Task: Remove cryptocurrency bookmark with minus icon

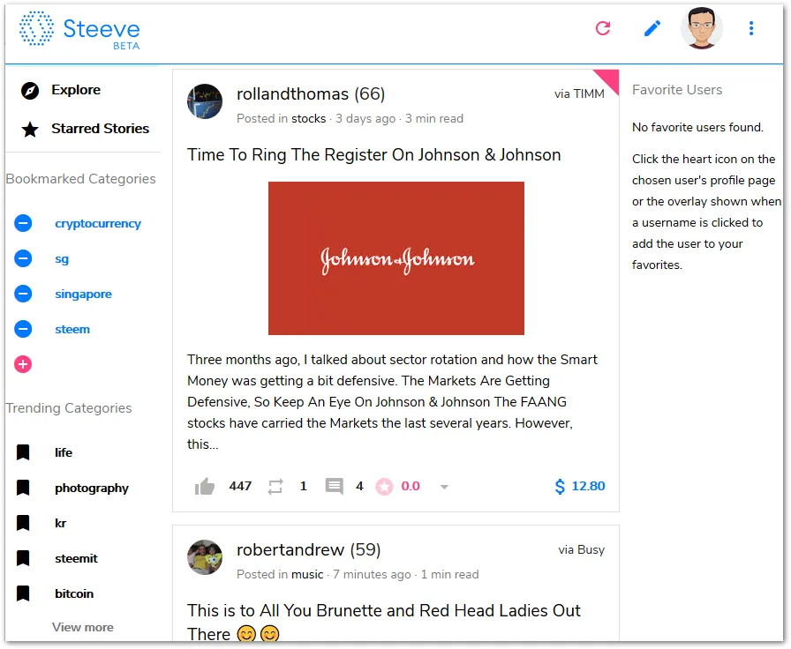Action: pos(23,223)
